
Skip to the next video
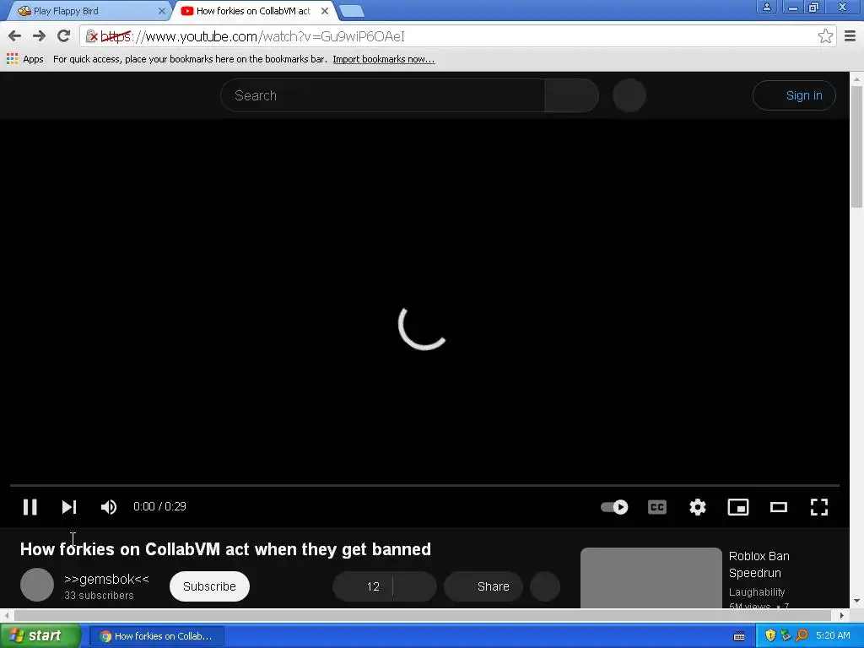click(x=69, y=506)
